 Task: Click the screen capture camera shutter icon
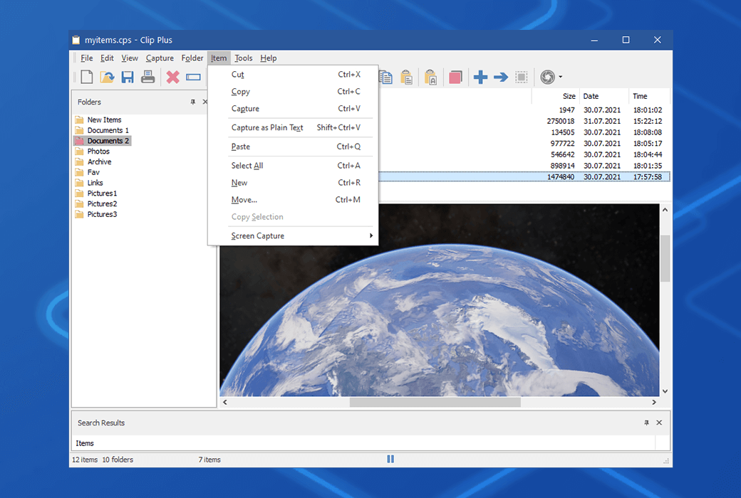[547, 77]
